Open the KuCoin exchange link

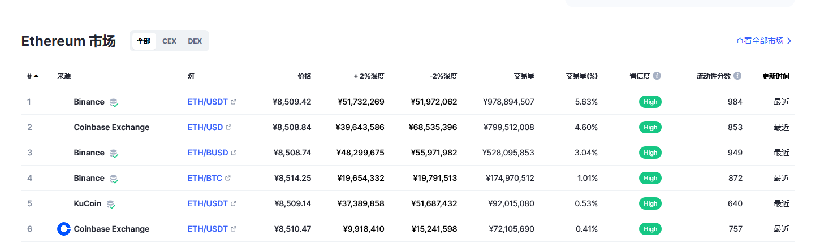click(88, 203)
